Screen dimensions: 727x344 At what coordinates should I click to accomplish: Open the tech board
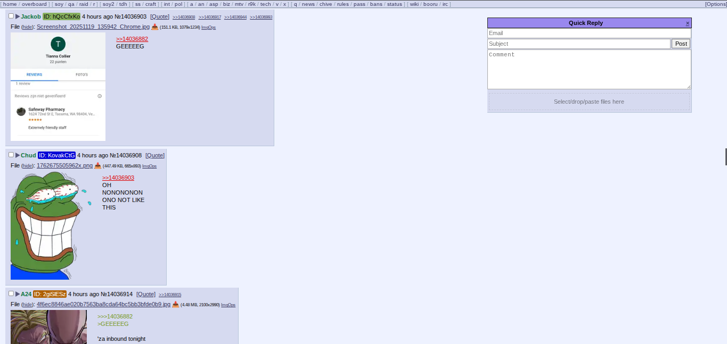265,4
